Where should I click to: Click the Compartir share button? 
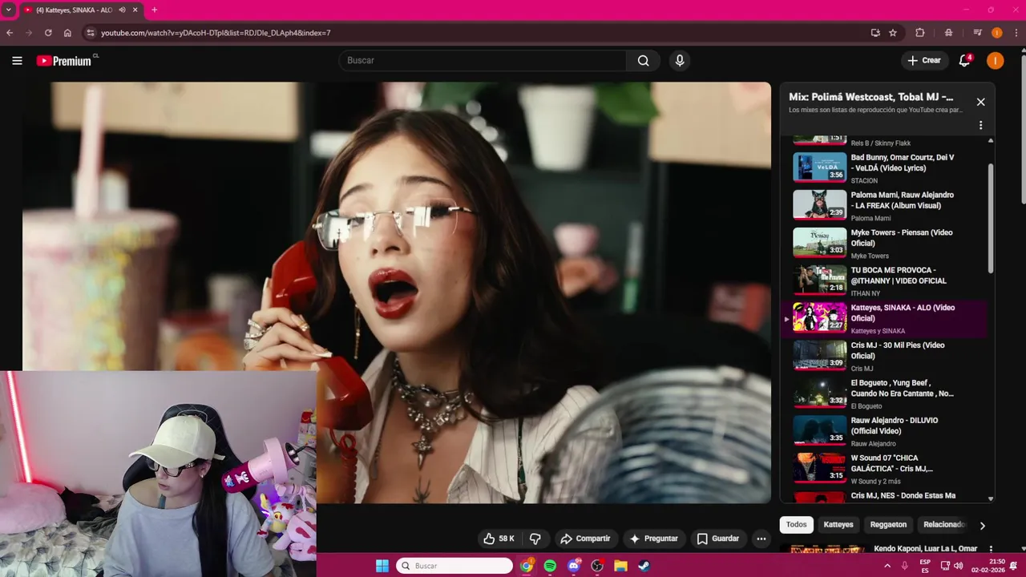(585, 539)
